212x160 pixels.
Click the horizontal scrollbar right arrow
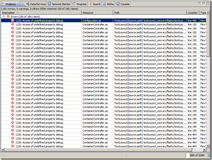(x=205, y=150)
